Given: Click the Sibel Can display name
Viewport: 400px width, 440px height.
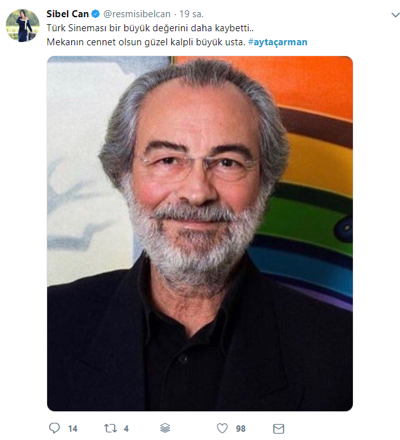Looking at the screenshot, I should [x=68, y=14].
